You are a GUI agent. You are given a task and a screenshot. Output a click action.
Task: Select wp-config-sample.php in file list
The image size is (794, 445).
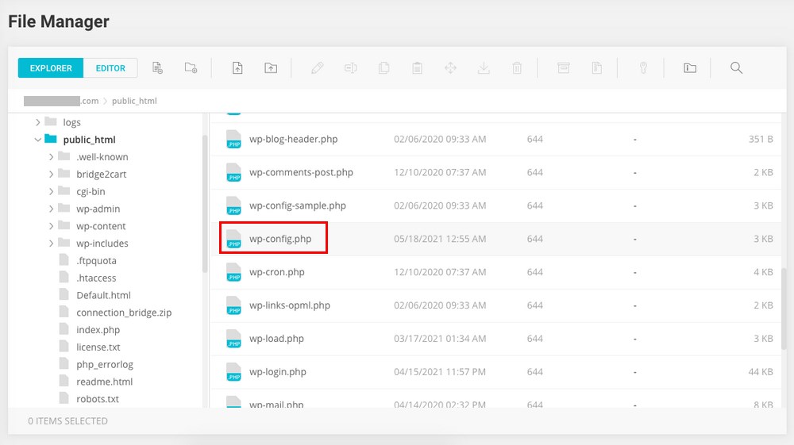coord(297,205)
